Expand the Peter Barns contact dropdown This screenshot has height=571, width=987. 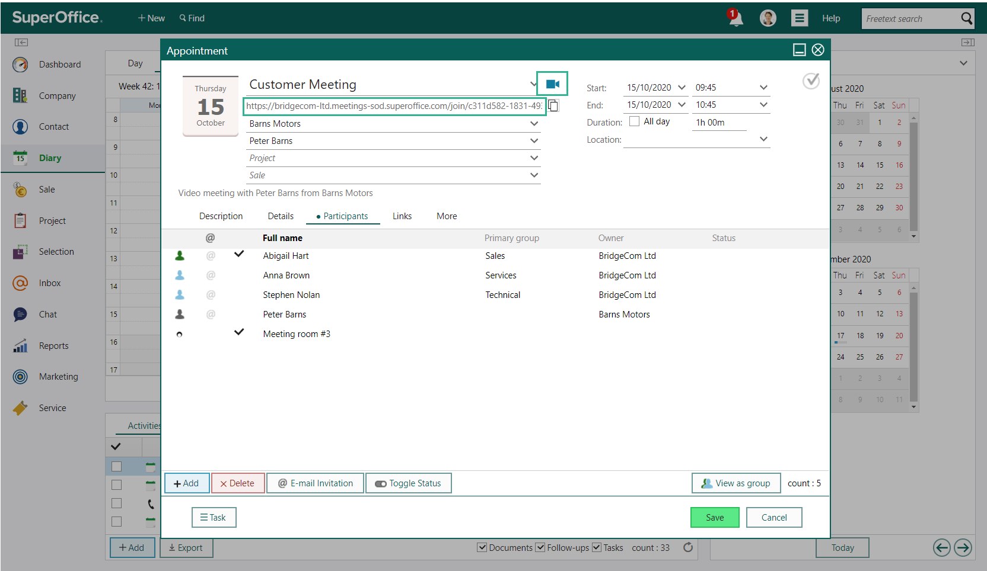tap(534, 141)
